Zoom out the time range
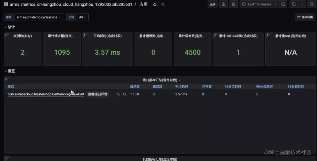 [x=283, y=4]
